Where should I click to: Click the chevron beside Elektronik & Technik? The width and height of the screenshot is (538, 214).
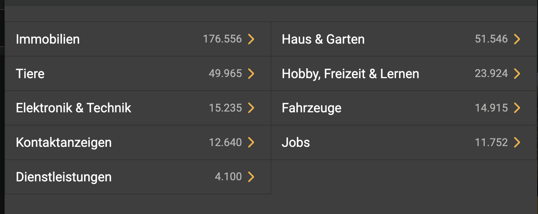(x=251, y=108)
